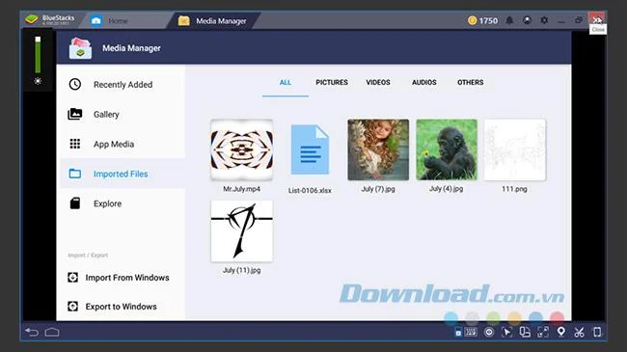The height and width of the screenshot is (352, 627).
Task: Open the 111.png image thumbnail
Action: coord(515,149)
